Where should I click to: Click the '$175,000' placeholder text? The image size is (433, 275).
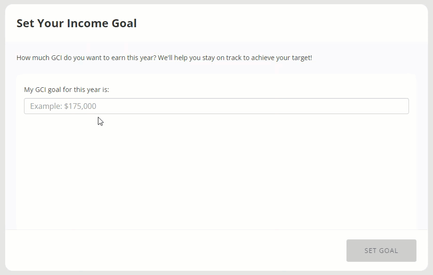click(80, 106)
